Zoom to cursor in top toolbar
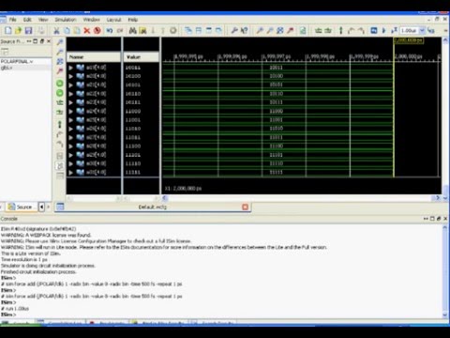This screenshot has width=450, height=338. (290, 30)
